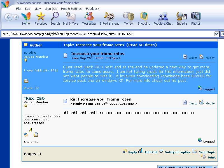
Task: Click the Modify icon on TREX_CEO's reply
Action: [201, 102]
